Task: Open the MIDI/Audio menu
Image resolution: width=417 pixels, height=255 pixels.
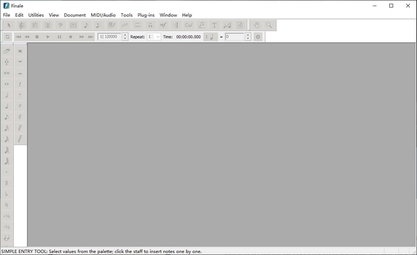Action: tap(103, 15)
